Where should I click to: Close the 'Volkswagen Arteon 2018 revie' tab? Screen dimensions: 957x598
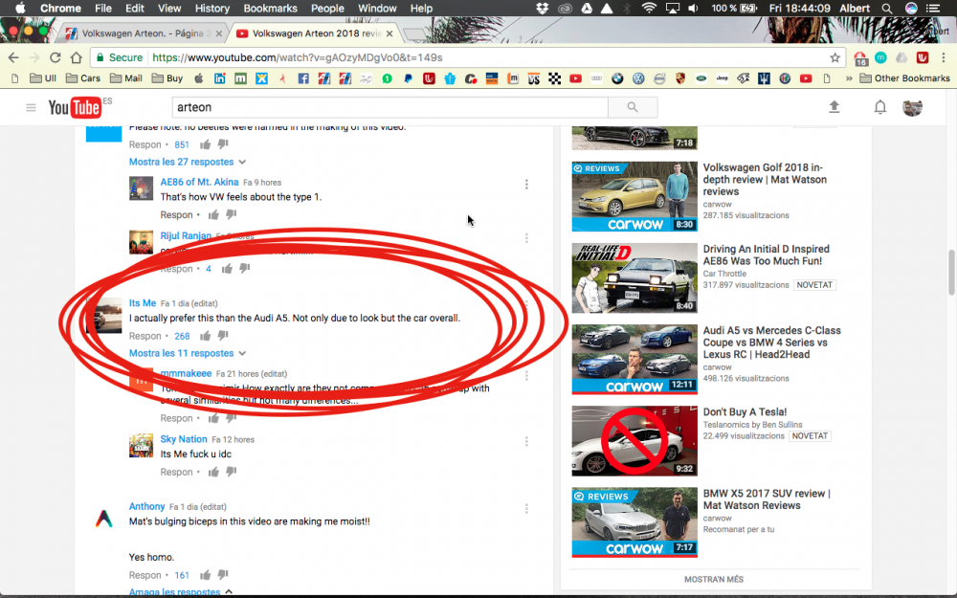389,33
